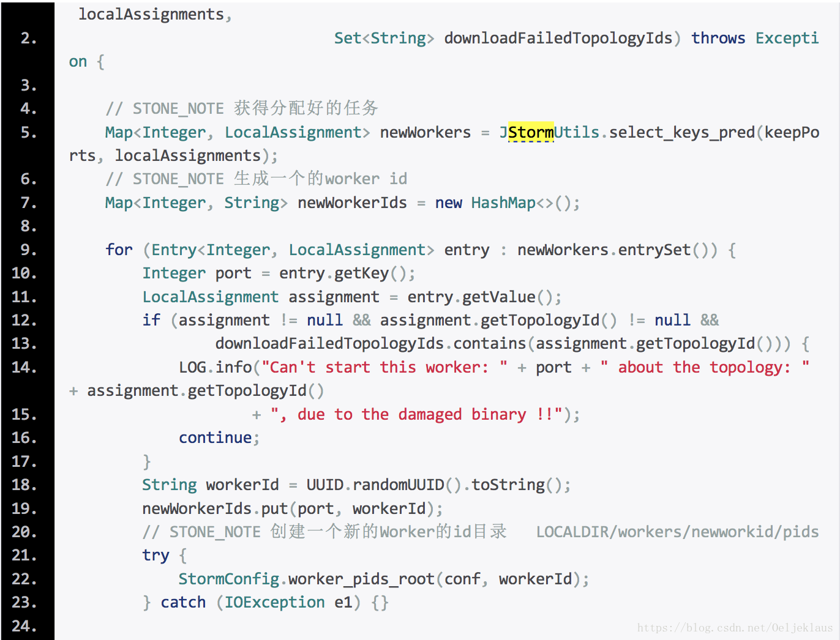Click the "if" keyword on line 12

pos(151,320)
